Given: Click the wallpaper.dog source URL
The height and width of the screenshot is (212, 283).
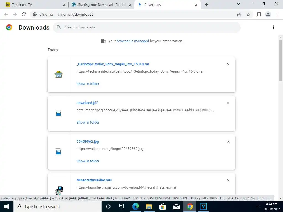Looking at the screenshot, I should point(110,149).
